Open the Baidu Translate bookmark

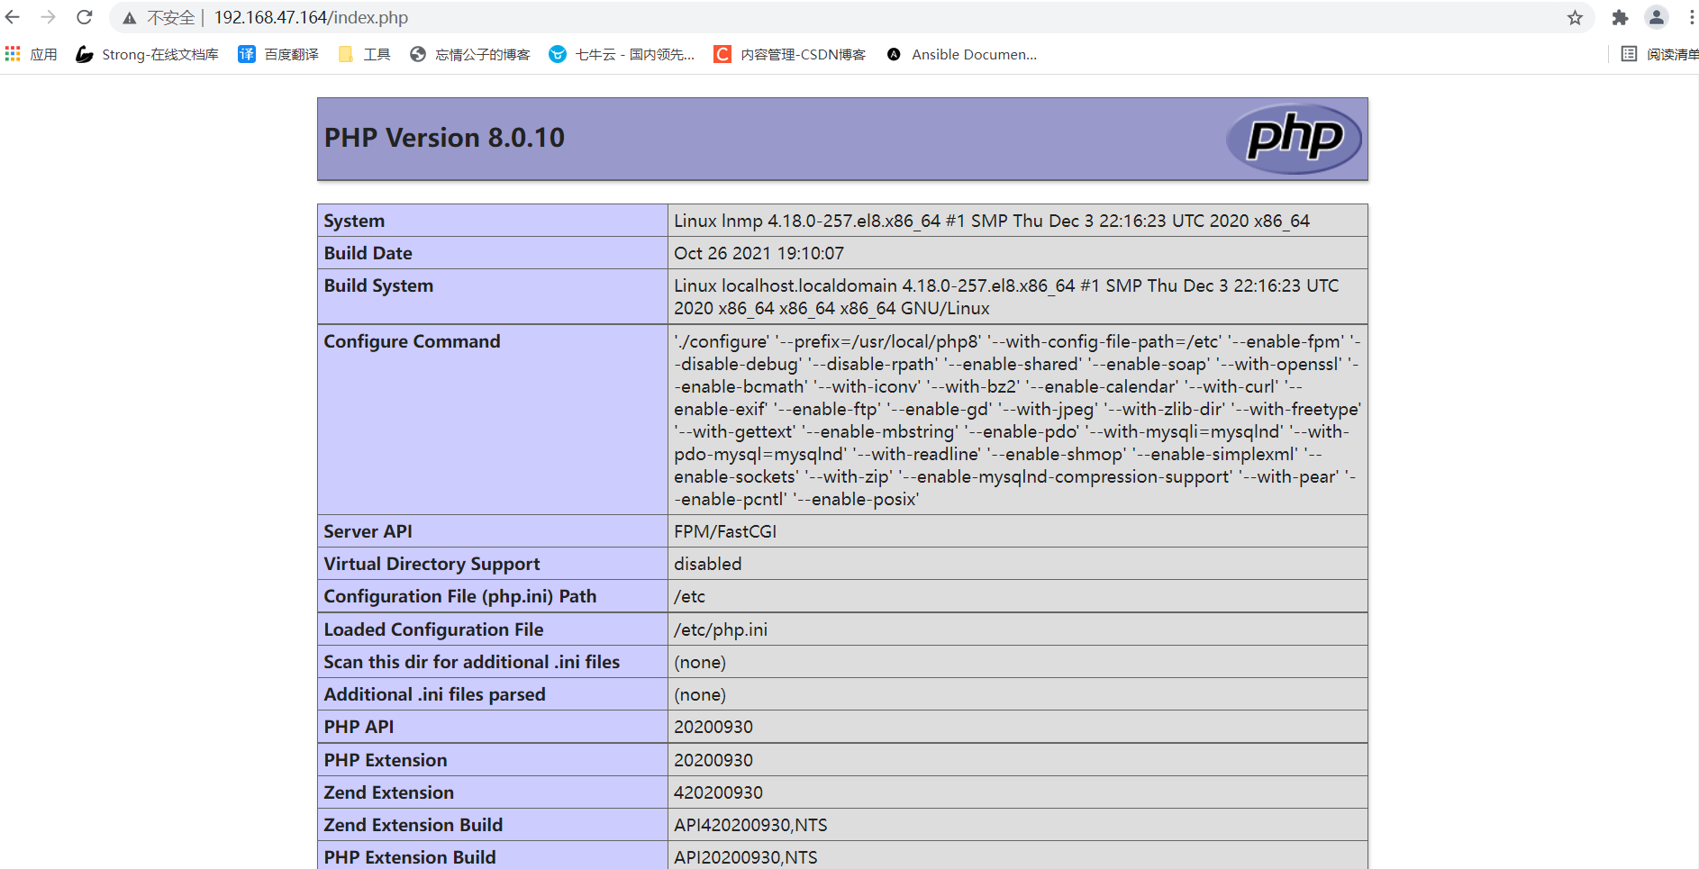(278, 54)
